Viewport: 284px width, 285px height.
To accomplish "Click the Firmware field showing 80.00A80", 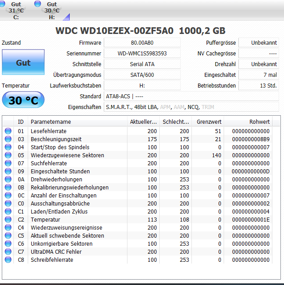I will (x=142, y=43).
